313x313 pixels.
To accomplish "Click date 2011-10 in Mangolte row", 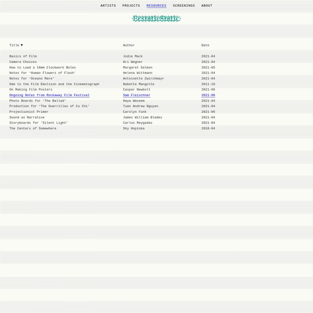I will 208,84.
